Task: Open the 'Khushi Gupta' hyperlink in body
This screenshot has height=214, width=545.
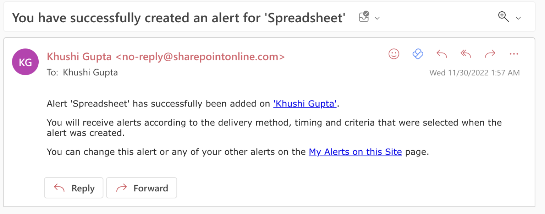Action: [304, 104]
